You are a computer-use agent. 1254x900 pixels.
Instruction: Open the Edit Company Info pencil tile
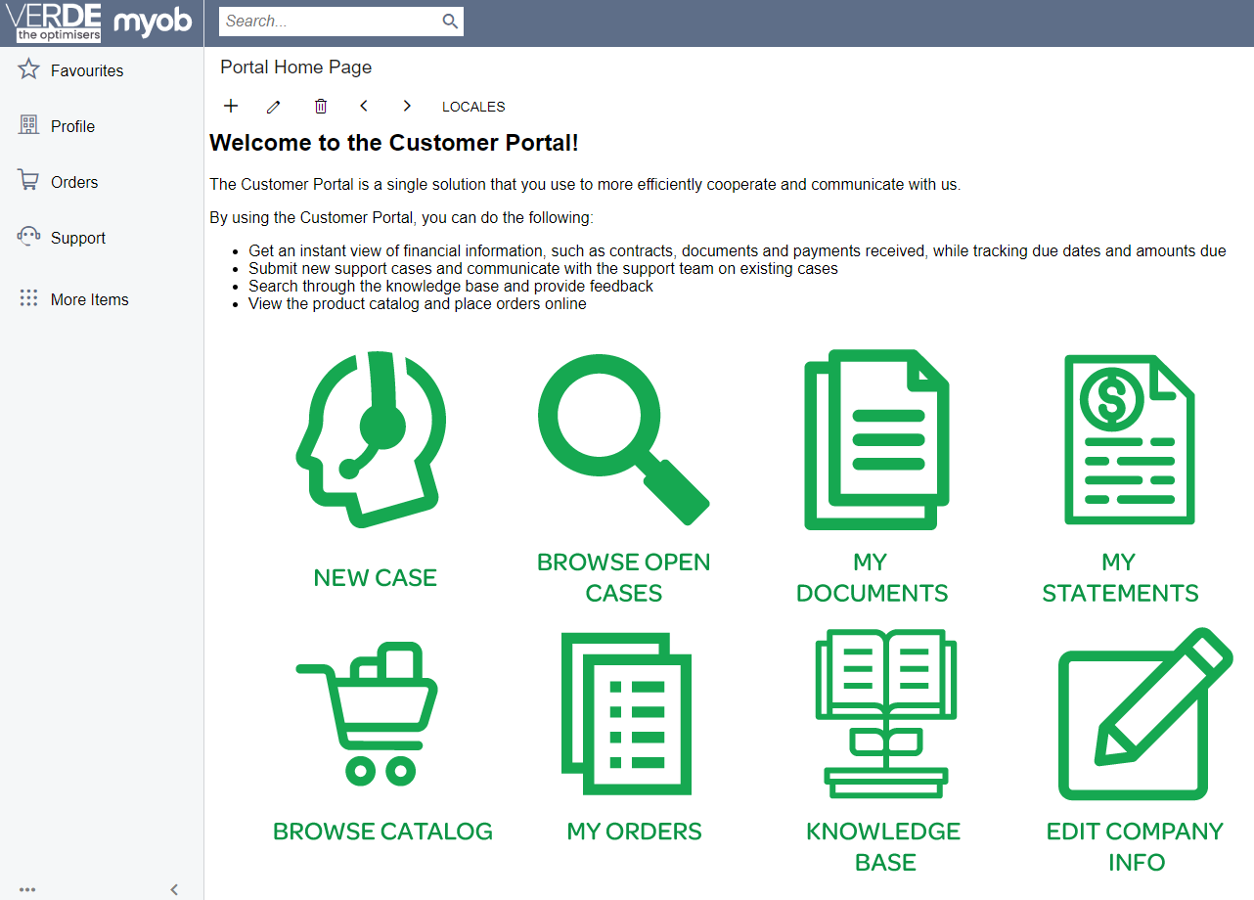point(1136,714)
